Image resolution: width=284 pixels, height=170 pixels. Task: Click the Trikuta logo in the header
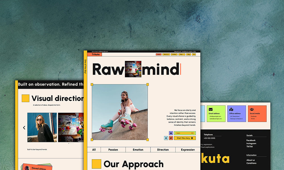coord(95,54)
